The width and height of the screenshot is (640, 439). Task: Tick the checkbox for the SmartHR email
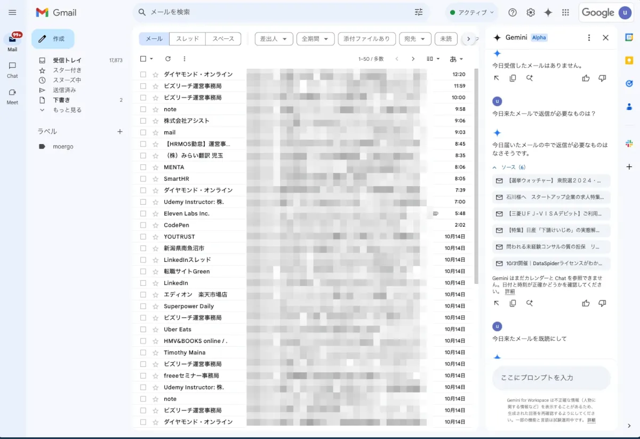point(143,179)
